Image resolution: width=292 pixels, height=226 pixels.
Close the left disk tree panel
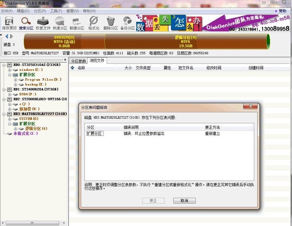tap(65, 60)
